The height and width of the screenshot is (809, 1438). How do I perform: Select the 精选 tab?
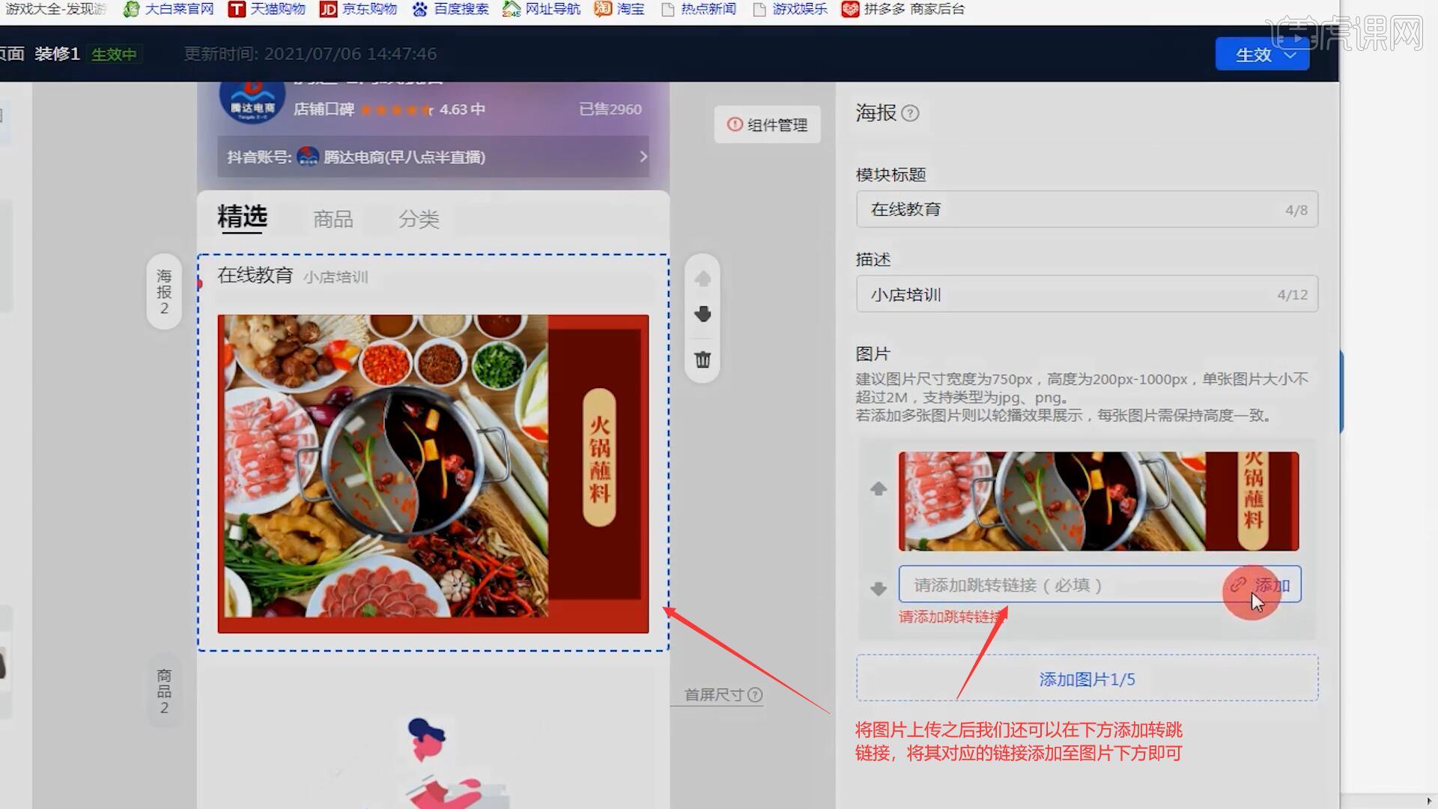click(x=242, y=217)
